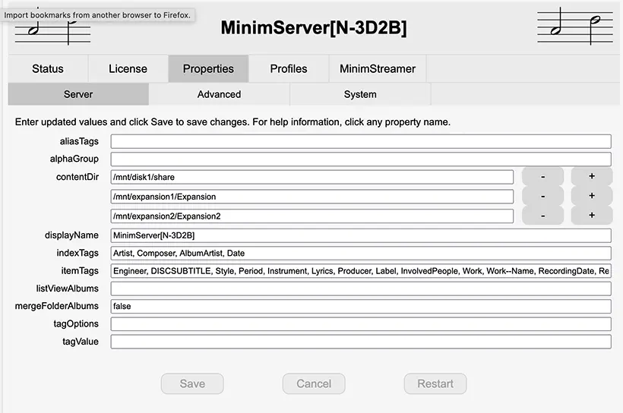Focus the tagValue input field
623x413 pixels.
click(361, 342)
